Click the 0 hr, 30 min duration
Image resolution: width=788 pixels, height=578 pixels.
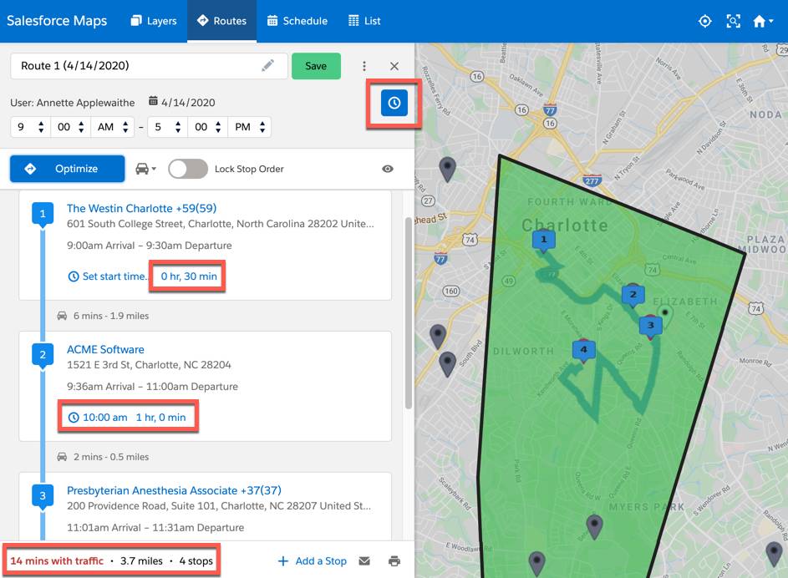click(x=189, y=276)
